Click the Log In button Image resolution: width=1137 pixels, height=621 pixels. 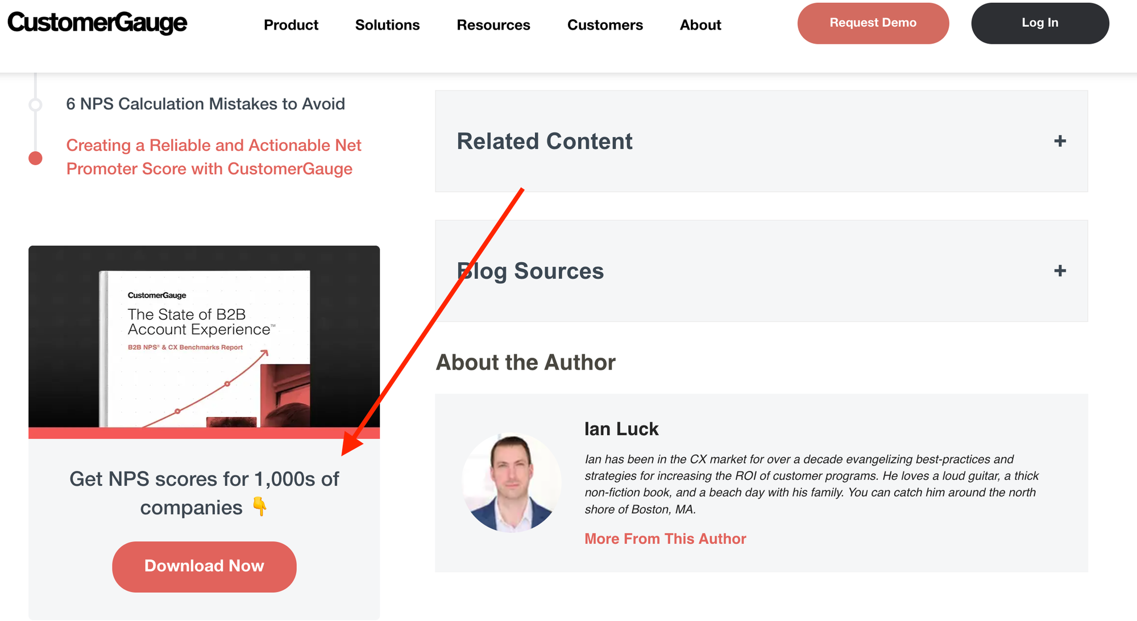1040,23
